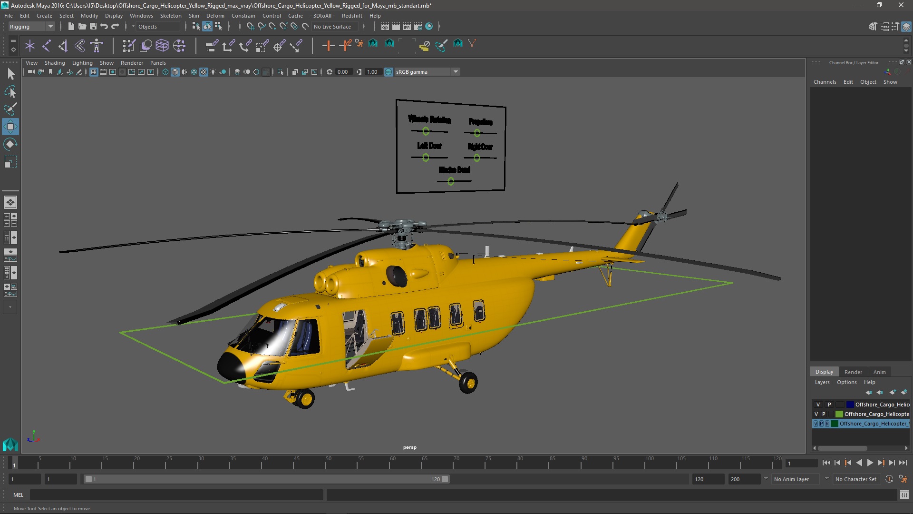Switch to the Render layer tab
This screenshot has height=514, width=913.
tap(853, 372)
